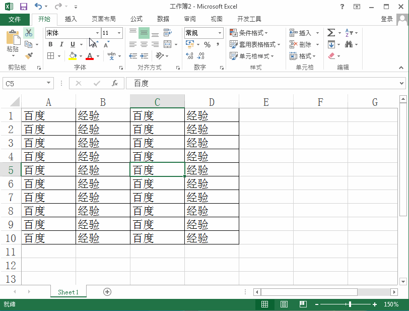The image size is (409, 311).
Task: Toggle Bold formatting
Action: [50, 44]
